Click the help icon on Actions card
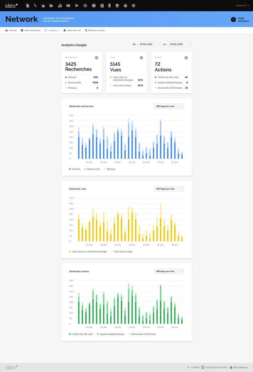This screenshot has width=253, height=372. [186, 57]
